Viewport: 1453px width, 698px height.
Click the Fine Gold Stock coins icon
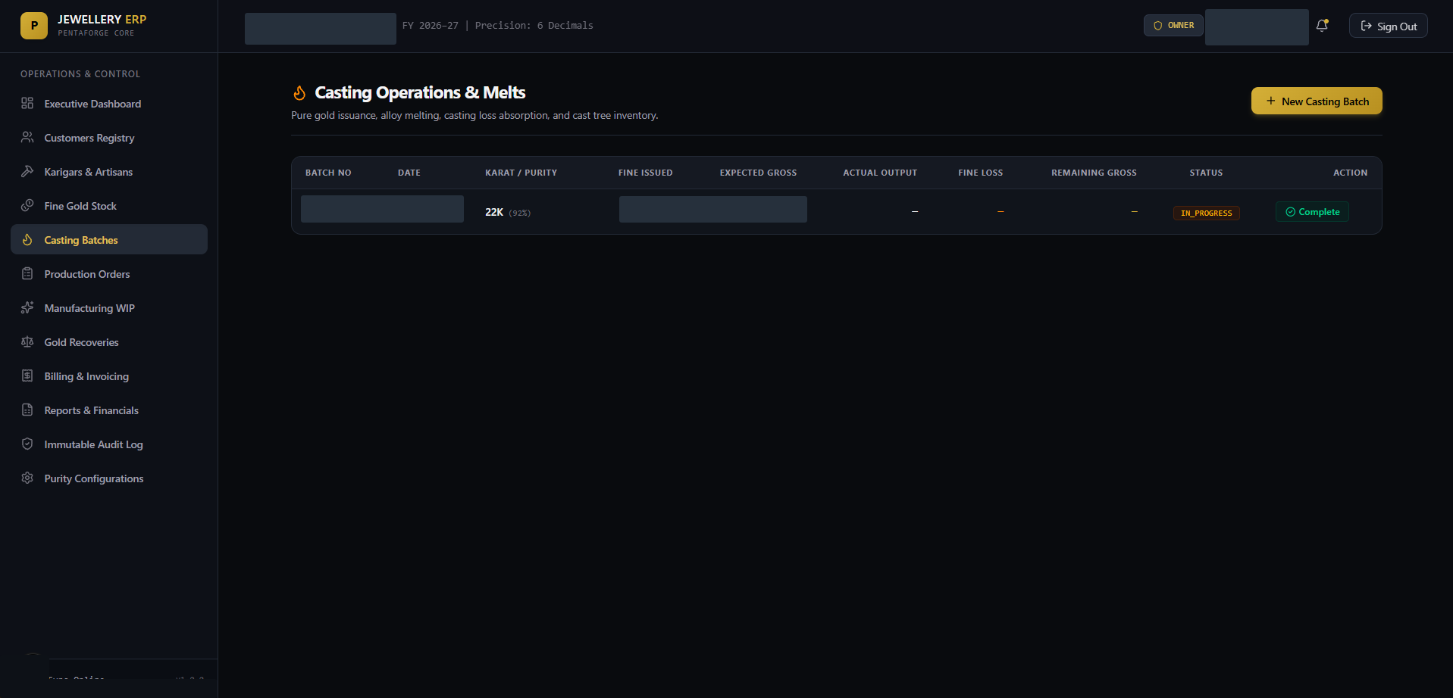[27, 205]
